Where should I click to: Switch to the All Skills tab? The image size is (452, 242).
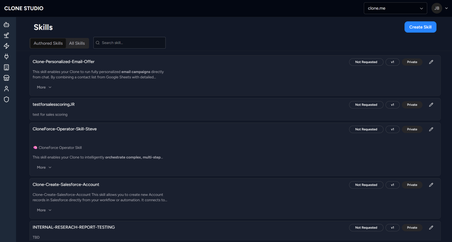point(77,43)
